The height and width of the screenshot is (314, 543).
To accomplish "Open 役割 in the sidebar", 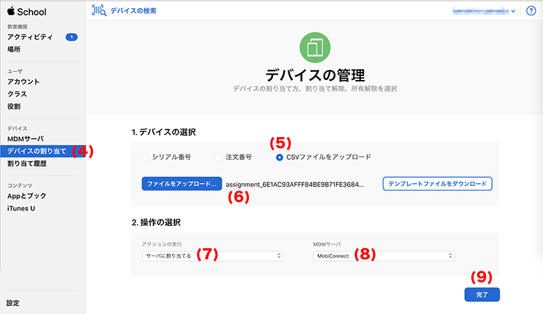I will pyautogui.click(x=14, y=106).
